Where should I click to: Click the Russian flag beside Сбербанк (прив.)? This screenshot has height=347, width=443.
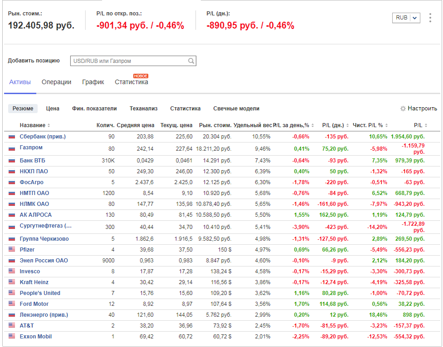[x=12, y=137]
